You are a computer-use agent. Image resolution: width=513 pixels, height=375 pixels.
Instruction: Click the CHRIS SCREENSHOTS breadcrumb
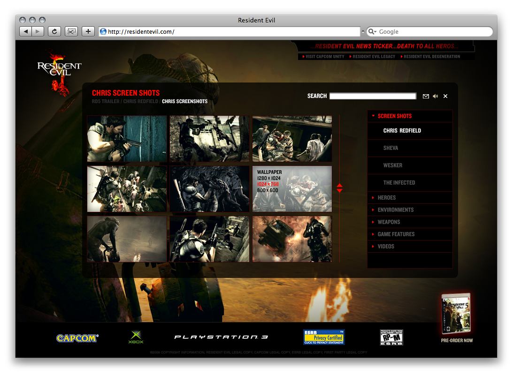(184, 101)
